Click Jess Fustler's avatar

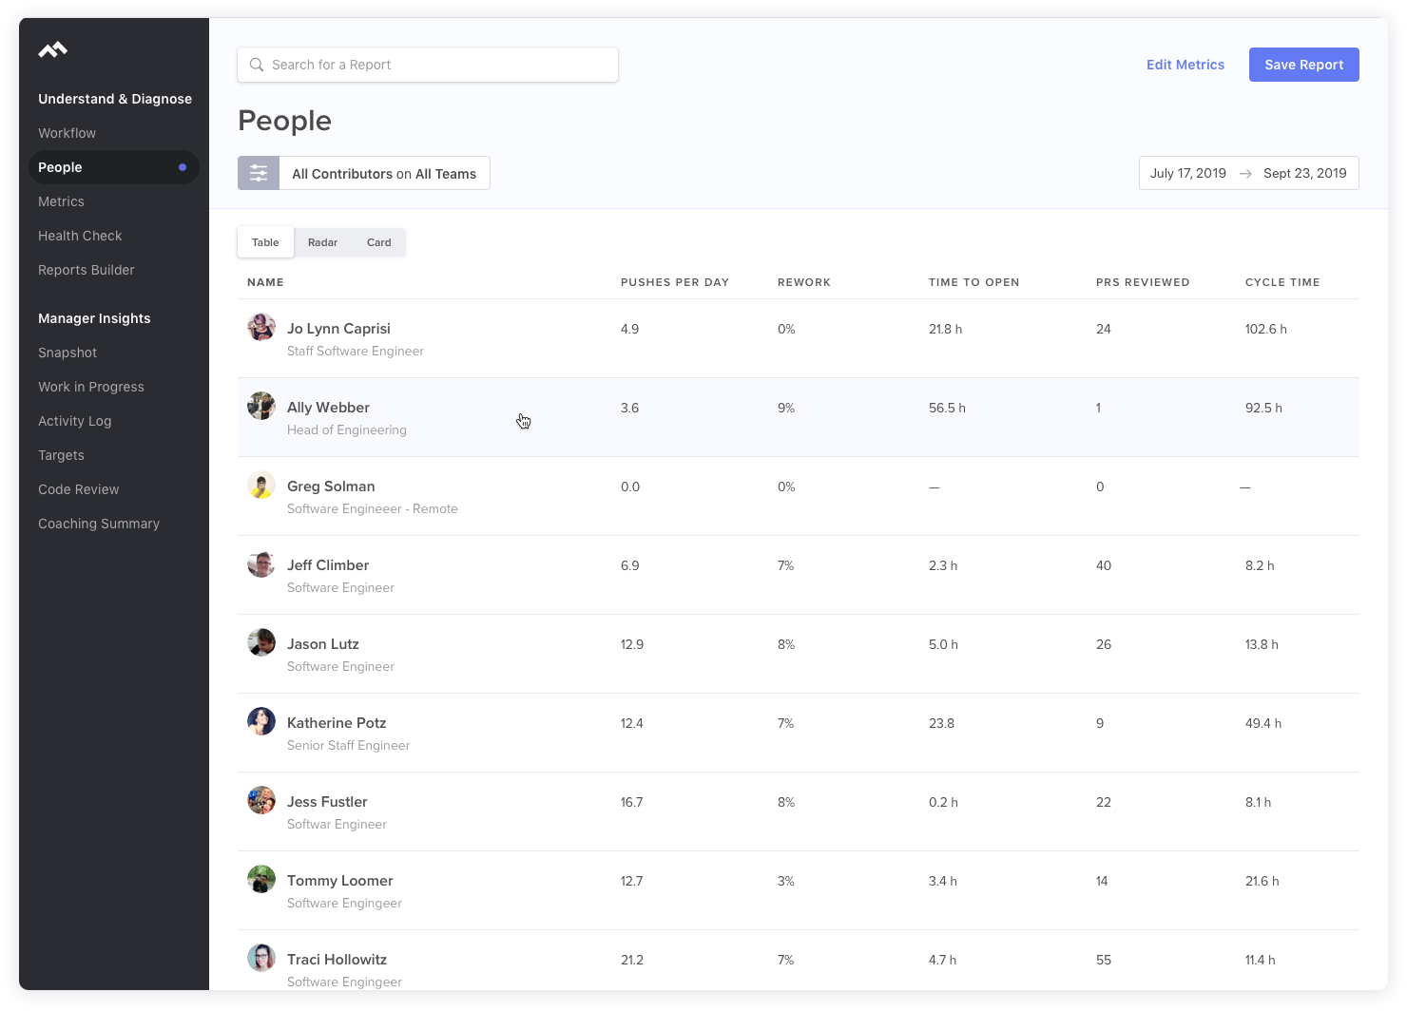pyautogui.click(x=261, y=800)
